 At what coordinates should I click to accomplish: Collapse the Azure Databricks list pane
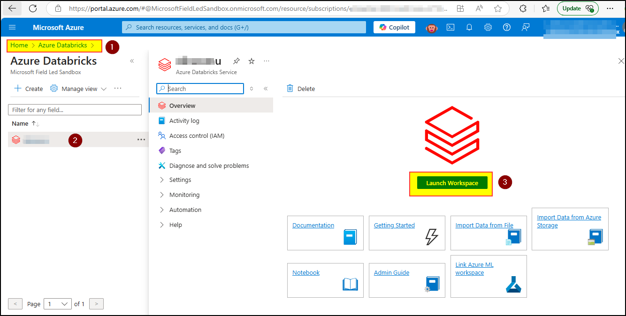[132, 61]
